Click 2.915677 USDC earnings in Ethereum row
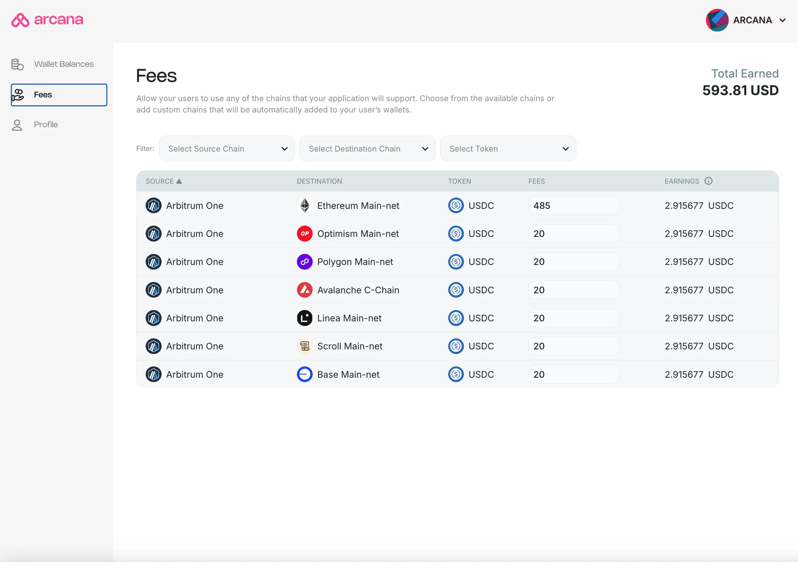798x562 pixels. pyautogui.click(x=699, y=206)
